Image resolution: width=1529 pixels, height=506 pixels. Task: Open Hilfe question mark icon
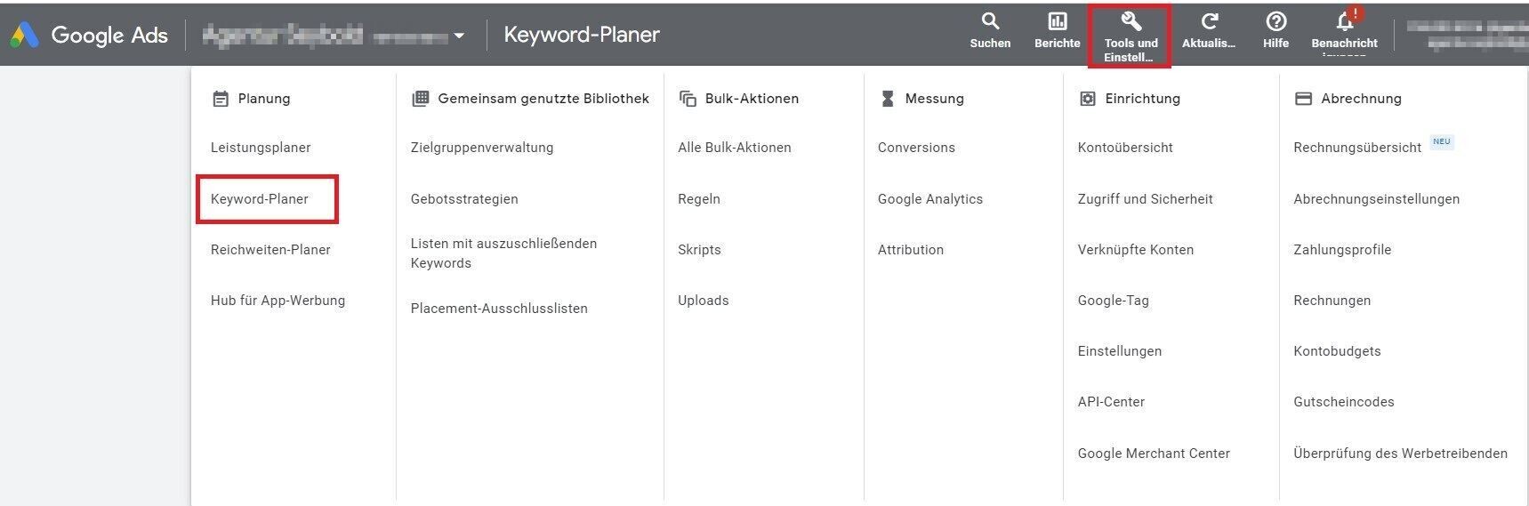(x=1276, y=21)
